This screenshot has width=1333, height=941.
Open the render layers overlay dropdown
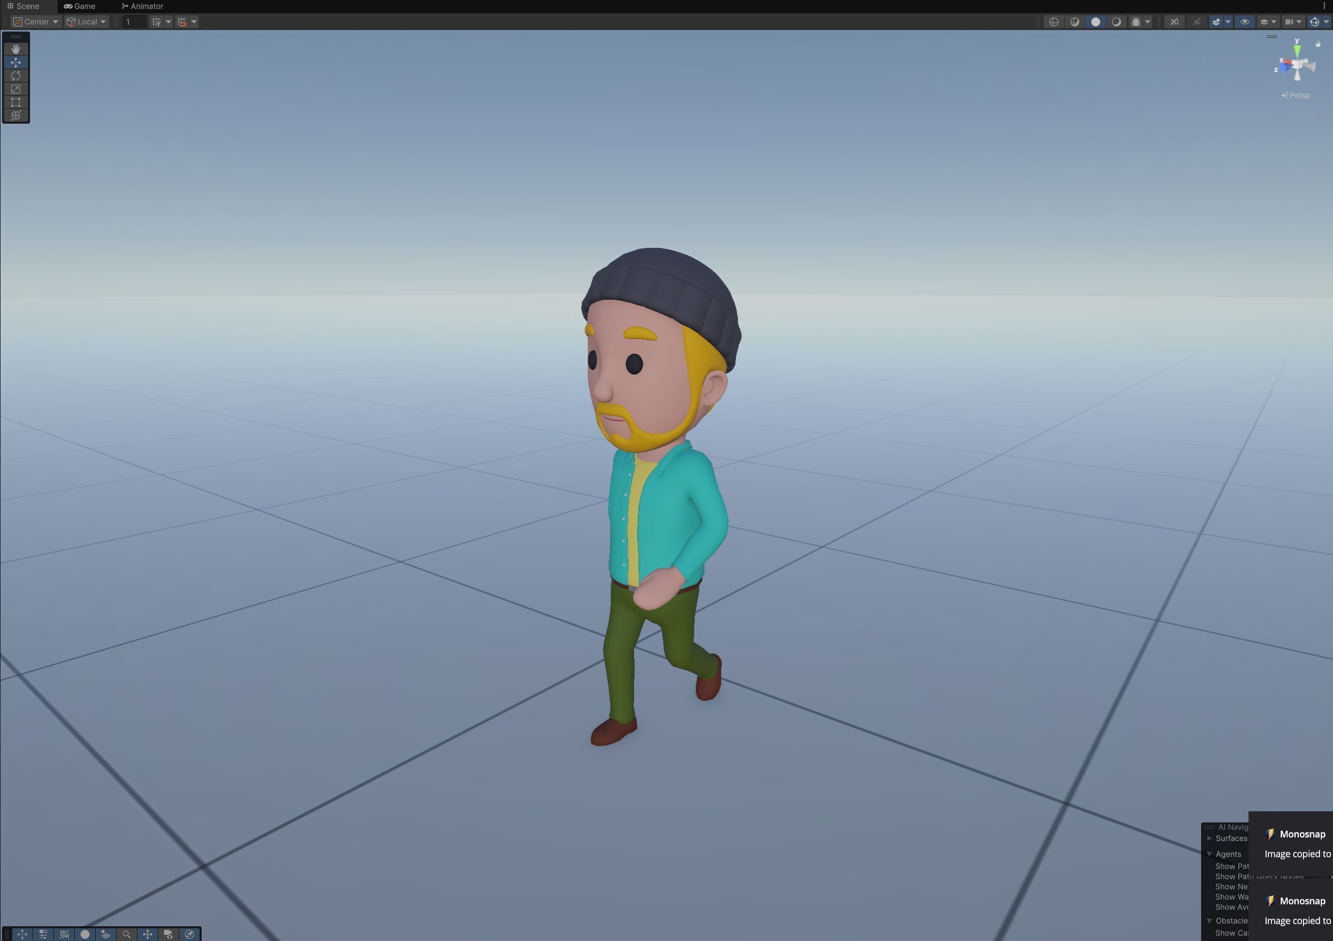tap(1268, 21)
